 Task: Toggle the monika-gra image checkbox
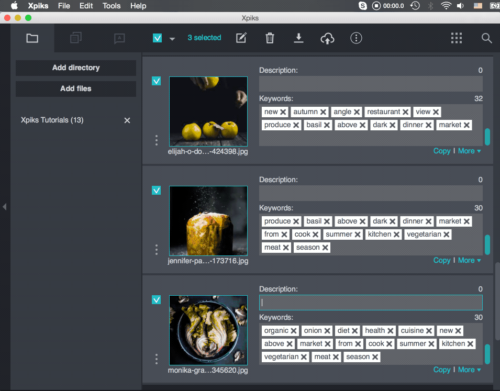(156, 300)
